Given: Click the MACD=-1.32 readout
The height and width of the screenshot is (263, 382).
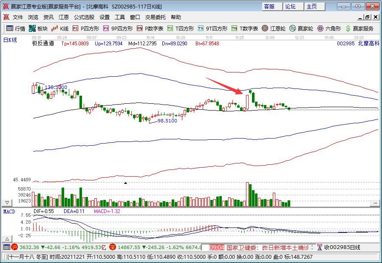Looking at the screenshot, I should pos(107,211).
